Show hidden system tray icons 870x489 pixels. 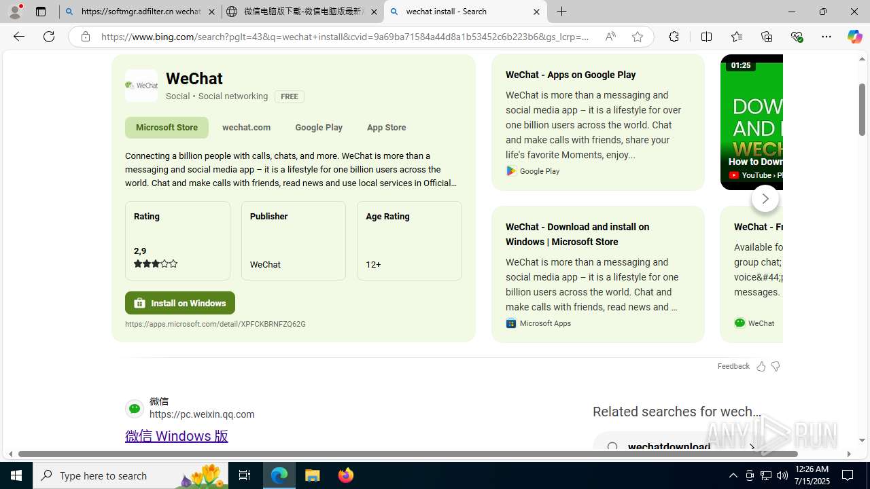(733, 475)
